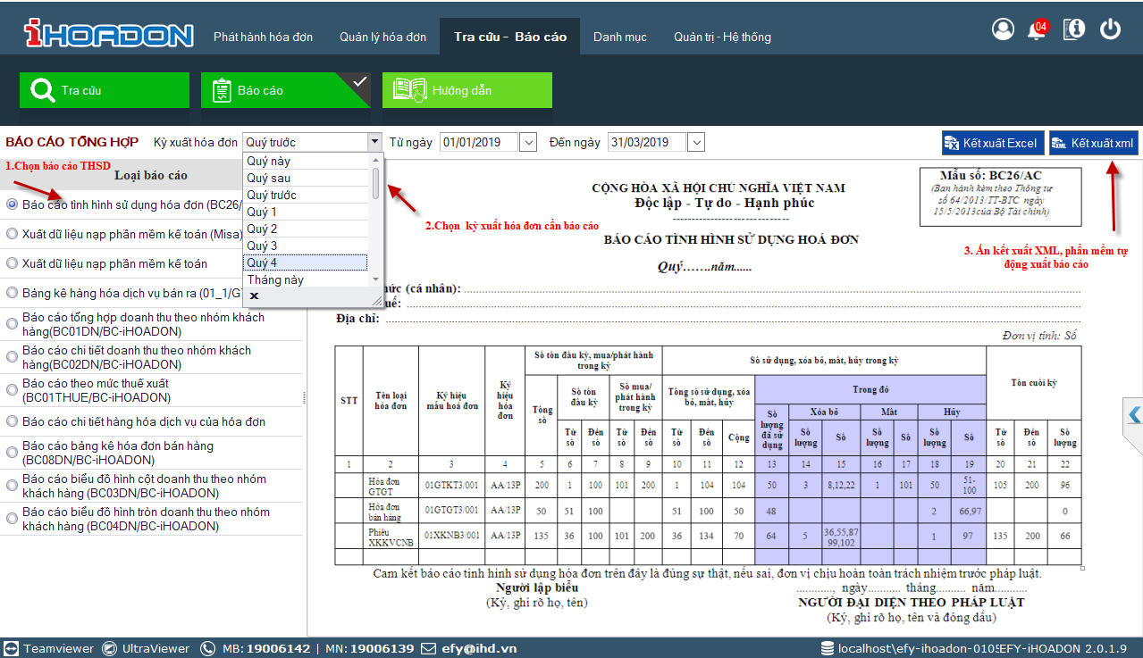Open Teamviewer from status bar
Screen dimensions: 1143x658
[49, 648]
